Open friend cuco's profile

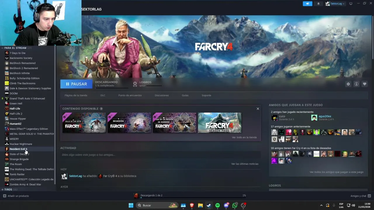pos(282,116)
